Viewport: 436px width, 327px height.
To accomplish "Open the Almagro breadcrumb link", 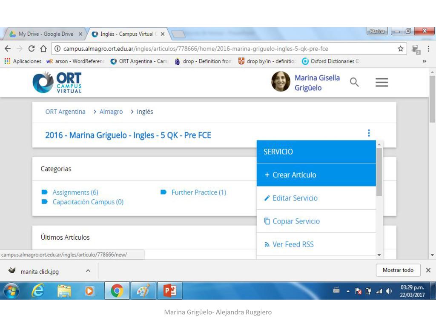I will click(x=111, y=112).
